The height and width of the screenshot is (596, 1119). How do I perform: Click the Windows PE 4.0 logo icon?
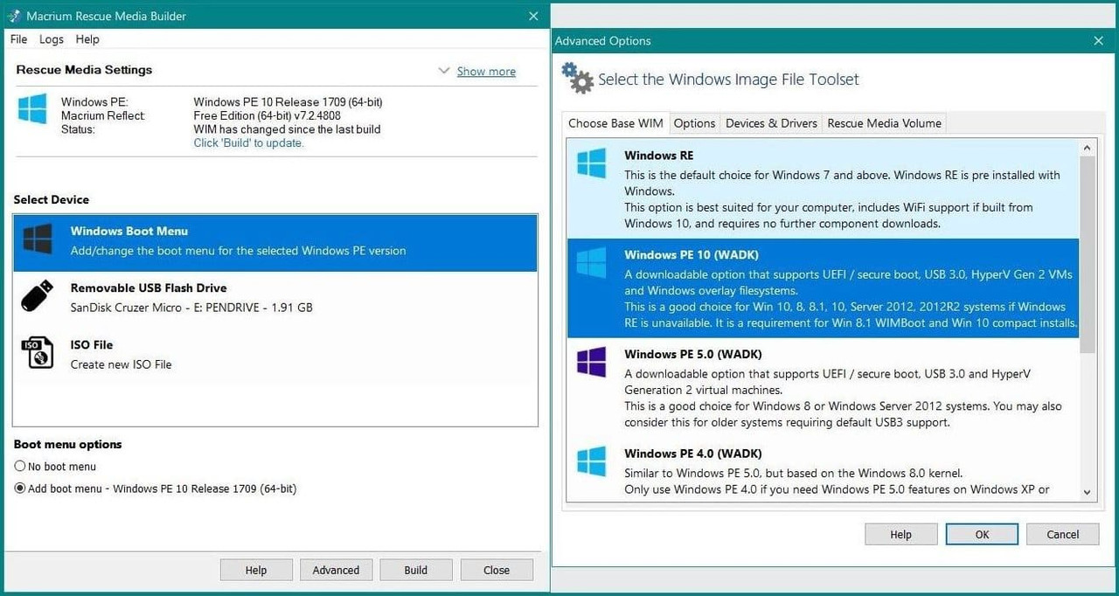pos(592,461)
